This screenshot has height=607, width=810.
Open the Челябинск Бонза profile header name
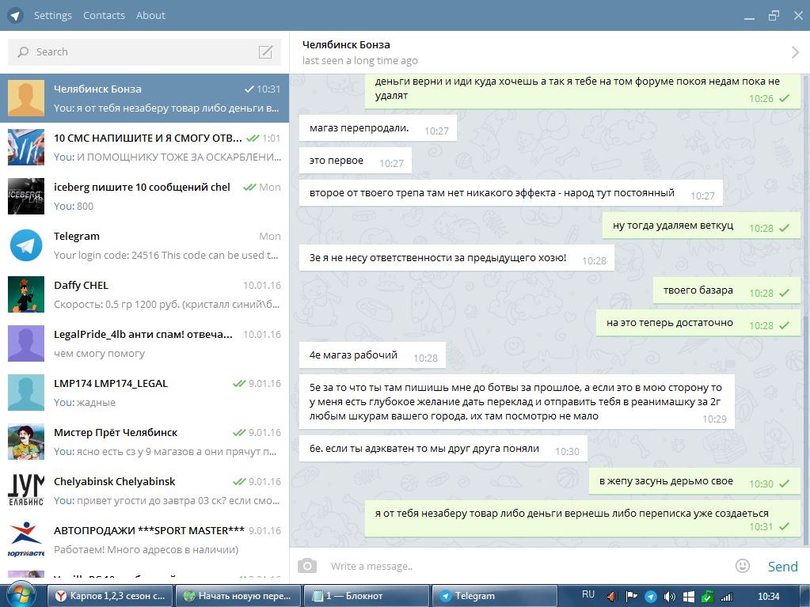(x=346, y=45)
